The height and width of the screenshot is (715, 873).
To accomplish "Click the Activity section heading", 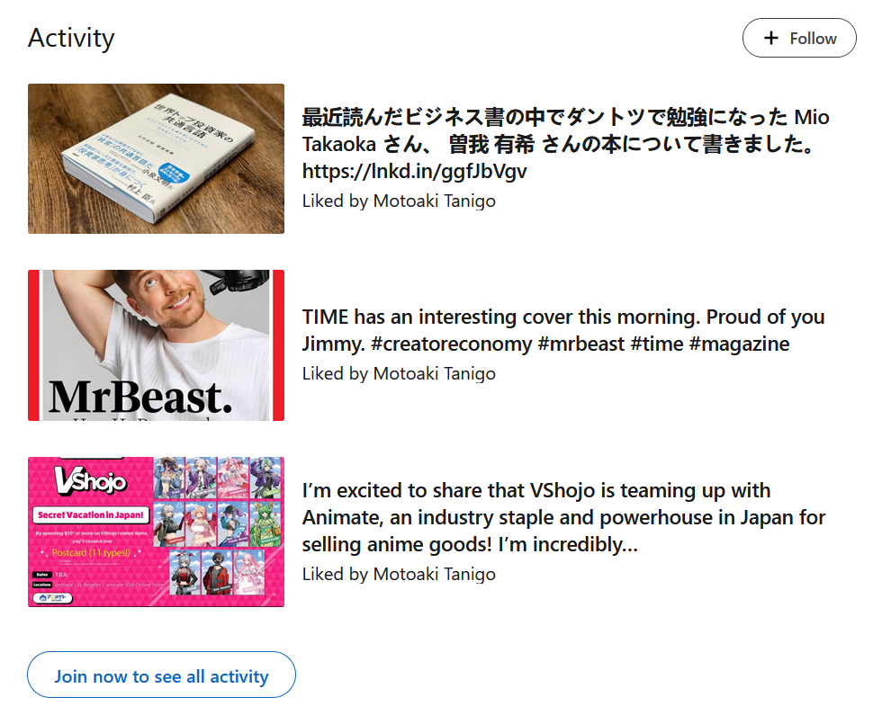I will 71,39.
